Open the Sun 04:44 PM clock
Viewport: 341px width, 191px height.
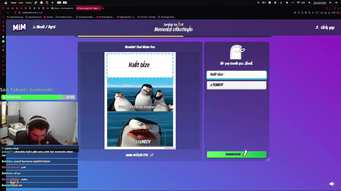(x=320, y=3)
